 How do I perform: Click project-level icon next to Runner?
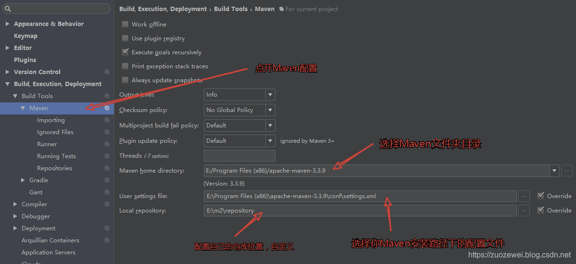[107, 144]
